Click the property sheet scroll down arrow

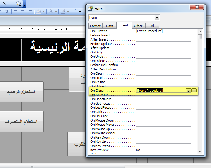click(x=200, y=152)
